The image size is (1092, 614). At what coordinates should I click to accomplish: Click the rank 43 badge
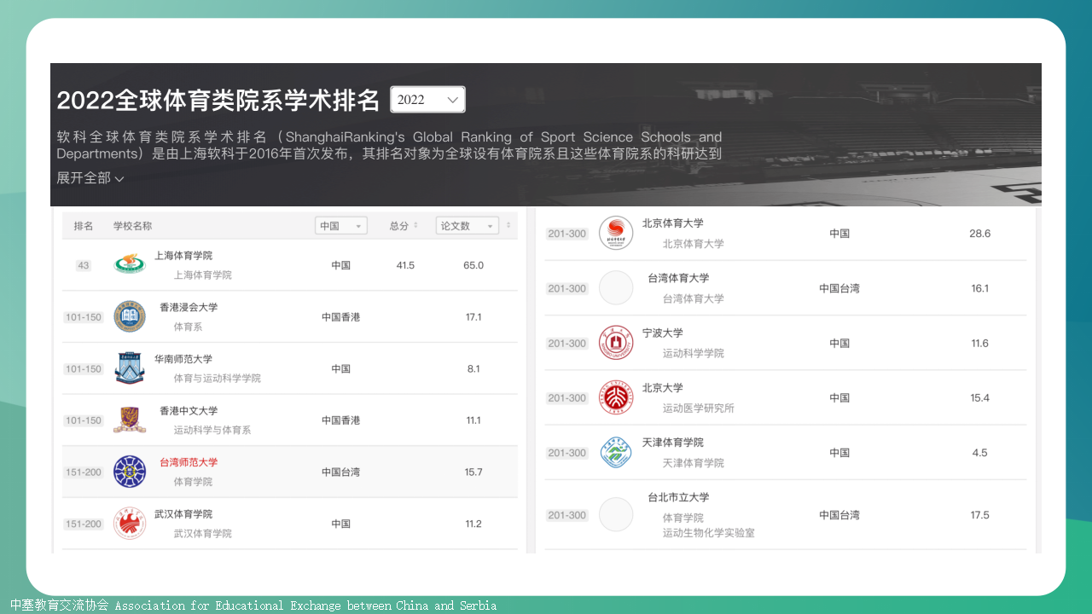[84, 265]
